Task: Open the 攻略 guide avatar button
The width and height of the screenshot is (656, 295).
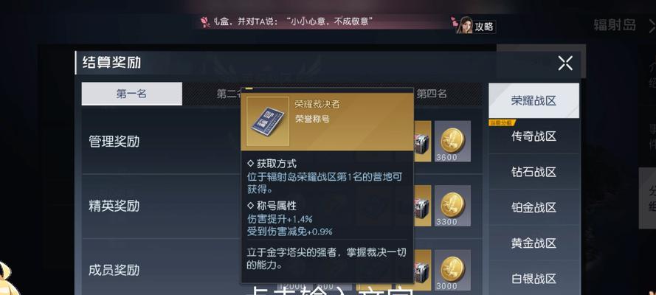Action: point(475,26)
